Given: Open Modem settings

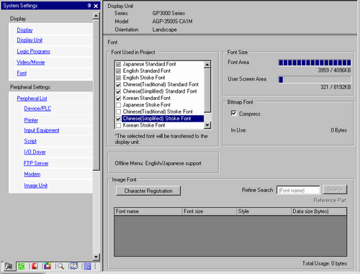Looking at the screenshot, I should (x=32, y=174).
